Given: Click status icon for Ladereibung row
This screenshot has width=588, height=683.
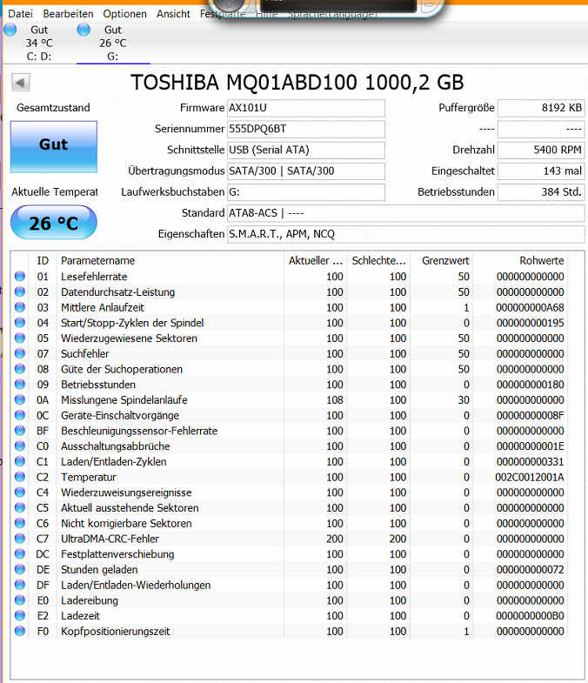Looking at the screenshot, I should [x=20, y=600].
